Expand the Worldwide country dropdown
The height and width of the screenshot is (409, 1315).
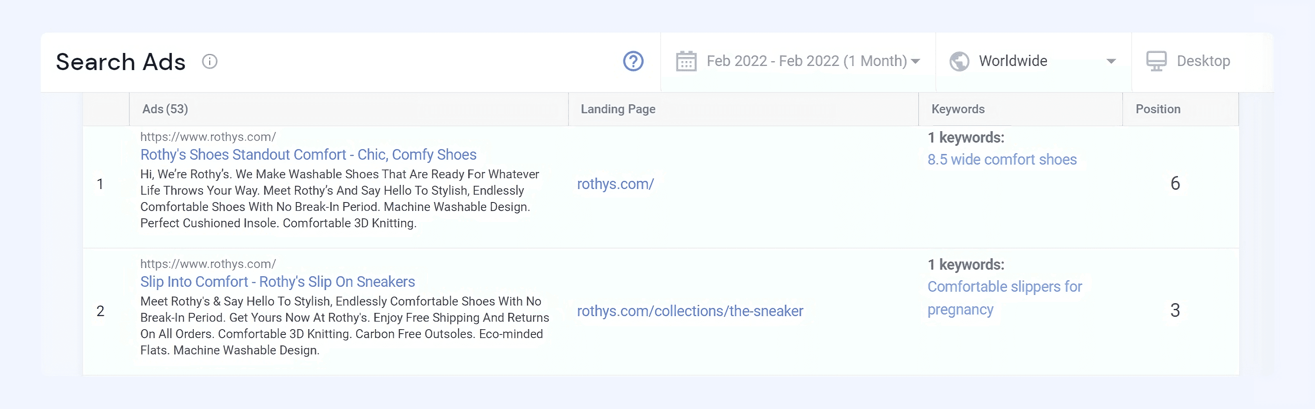(1033, 61)
